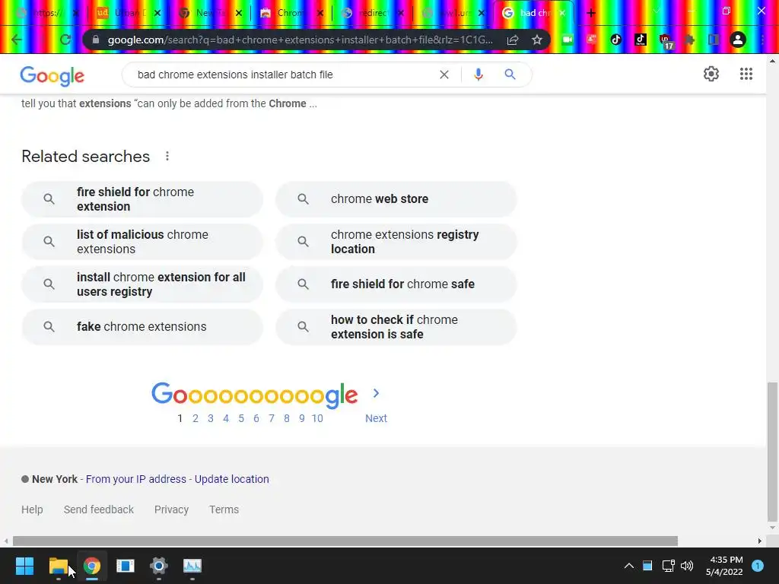This screenshot has width=779, height=584.
Task: Click the address bar URL
Action: click(300, 40)
